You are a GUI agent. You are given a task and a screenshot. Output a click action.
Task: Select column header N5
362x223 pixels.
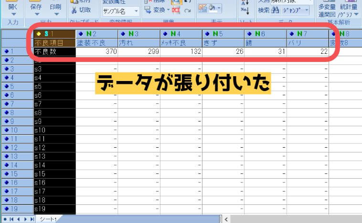(x=224, y=34)
